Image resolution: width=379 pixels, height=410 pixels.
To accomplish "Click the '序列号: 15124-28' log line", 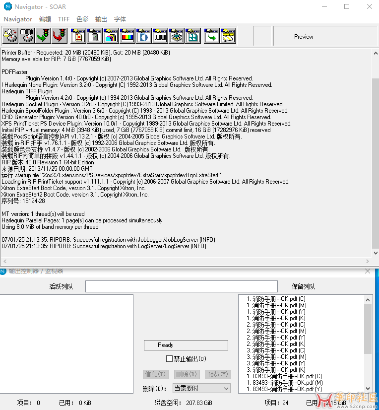I will click(x=23, y=201).
